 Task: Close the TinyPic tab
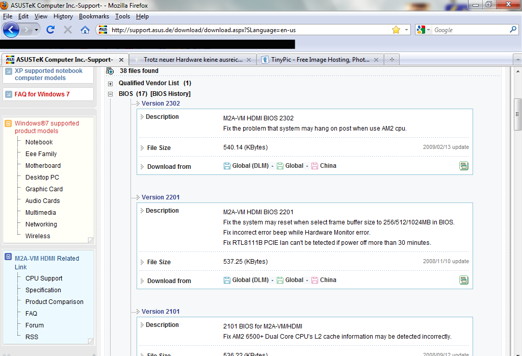point(376,60)
